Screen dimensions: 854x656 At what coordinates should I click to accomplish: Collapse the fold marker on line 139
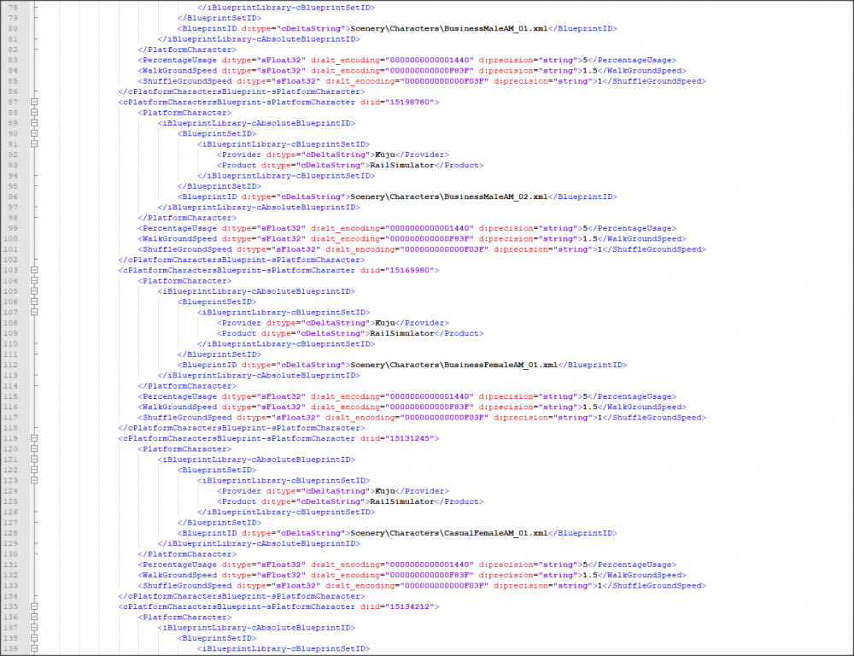pos(34,648)
